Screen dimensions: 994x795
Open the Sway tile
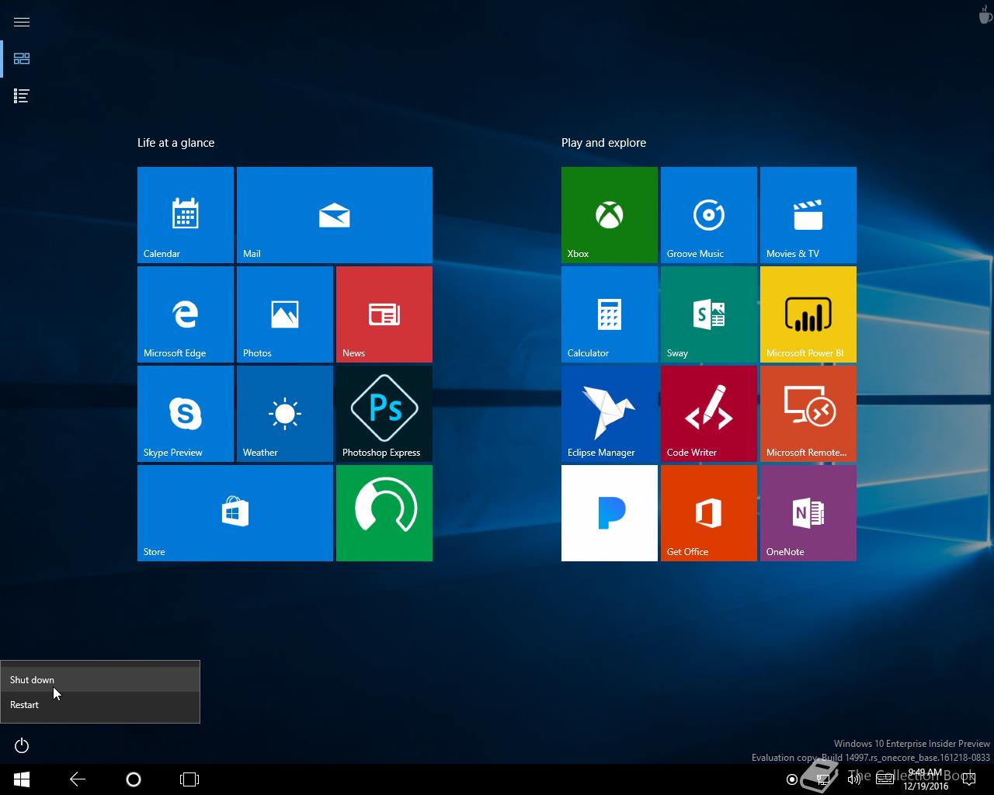(709, 314)
